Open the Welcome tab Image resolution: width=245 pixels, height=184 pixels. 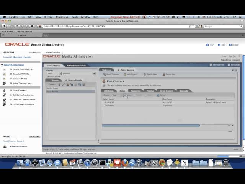click(106, 70)
